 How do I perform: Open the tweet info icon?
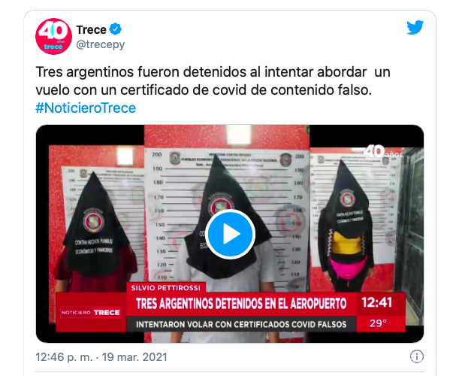point(417,356)
